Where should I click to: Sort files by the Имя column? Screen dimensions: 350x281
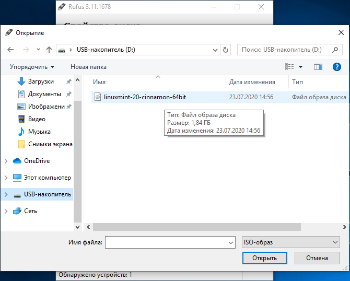tap(99, 82)
